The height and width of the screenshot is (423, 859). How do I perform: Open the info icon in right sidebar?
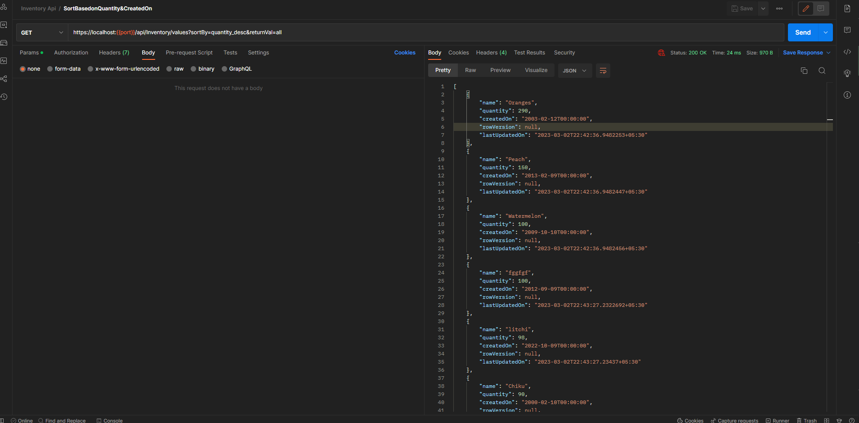[x=847, y=95]
